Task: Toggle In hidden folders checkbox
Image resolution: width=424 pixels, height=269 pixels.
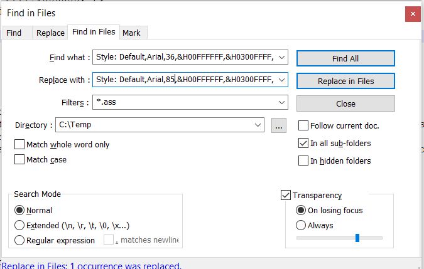Action: pyautogui.click(x=303, y=161)
